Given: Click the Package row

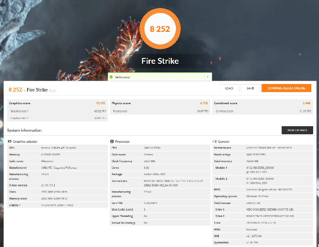Looking at the screenshot, I should coord(160,174).
